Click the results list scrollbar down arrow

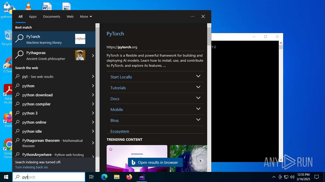pyautogui.click(x=97, y=170)
